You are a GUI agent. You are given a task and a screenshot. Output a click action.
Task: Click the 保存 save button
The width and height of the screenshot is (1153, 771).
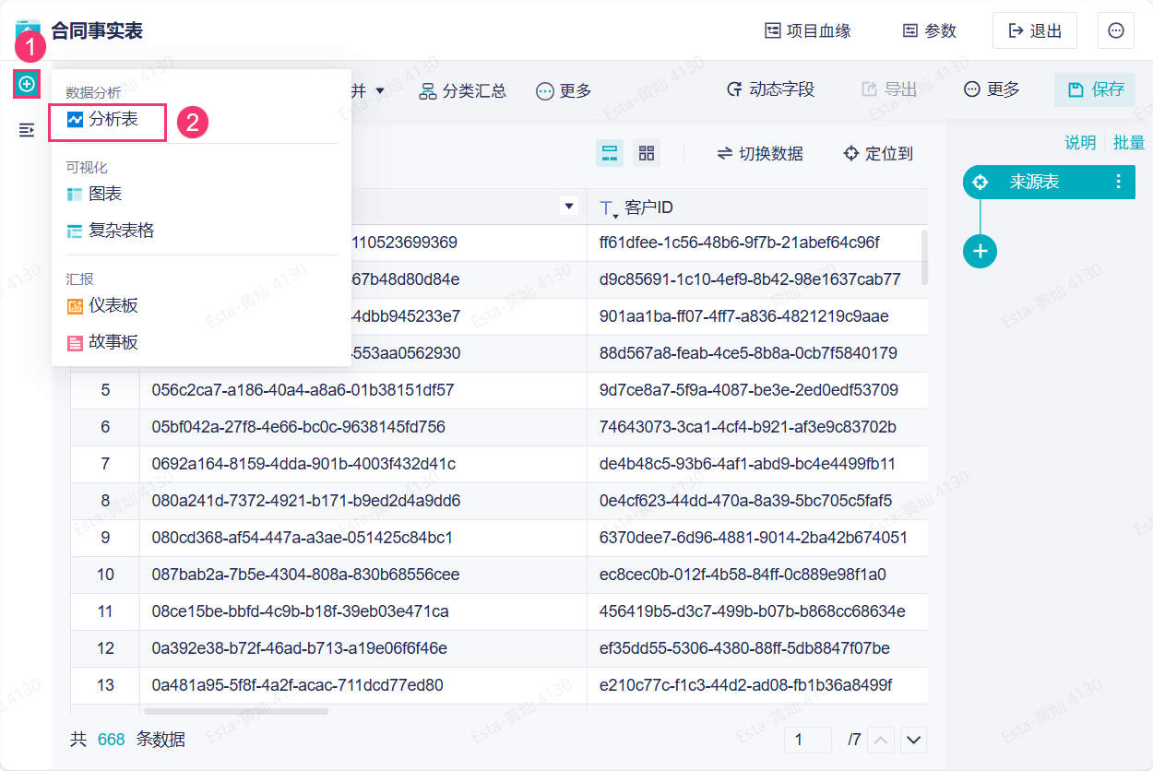pyautogui.click(x=1095, y=89)
